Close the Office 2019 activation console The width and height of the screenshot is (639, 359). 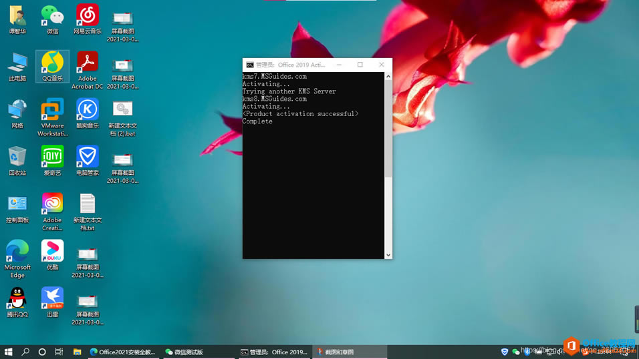pos(382,65)
